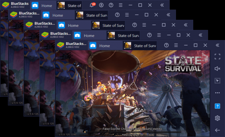225x137 pixels.
Task: Maximize the second BlueStacks window
Action: (x=146, y=15)
